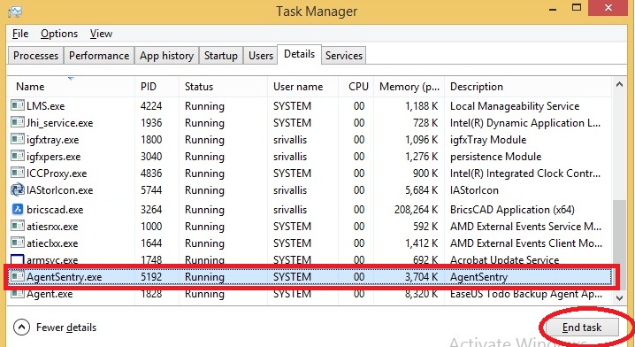This screenshot has height=347, width=635.
Task: Click PID 5192 cell
Action: [x=151, y=277]
